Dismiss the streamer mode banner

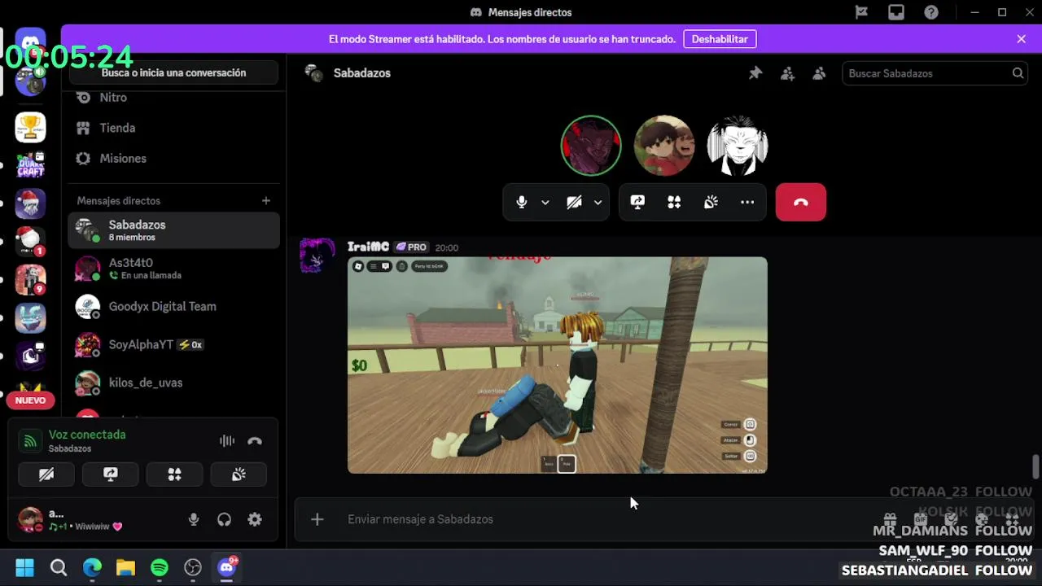(x=1021, y=39)
